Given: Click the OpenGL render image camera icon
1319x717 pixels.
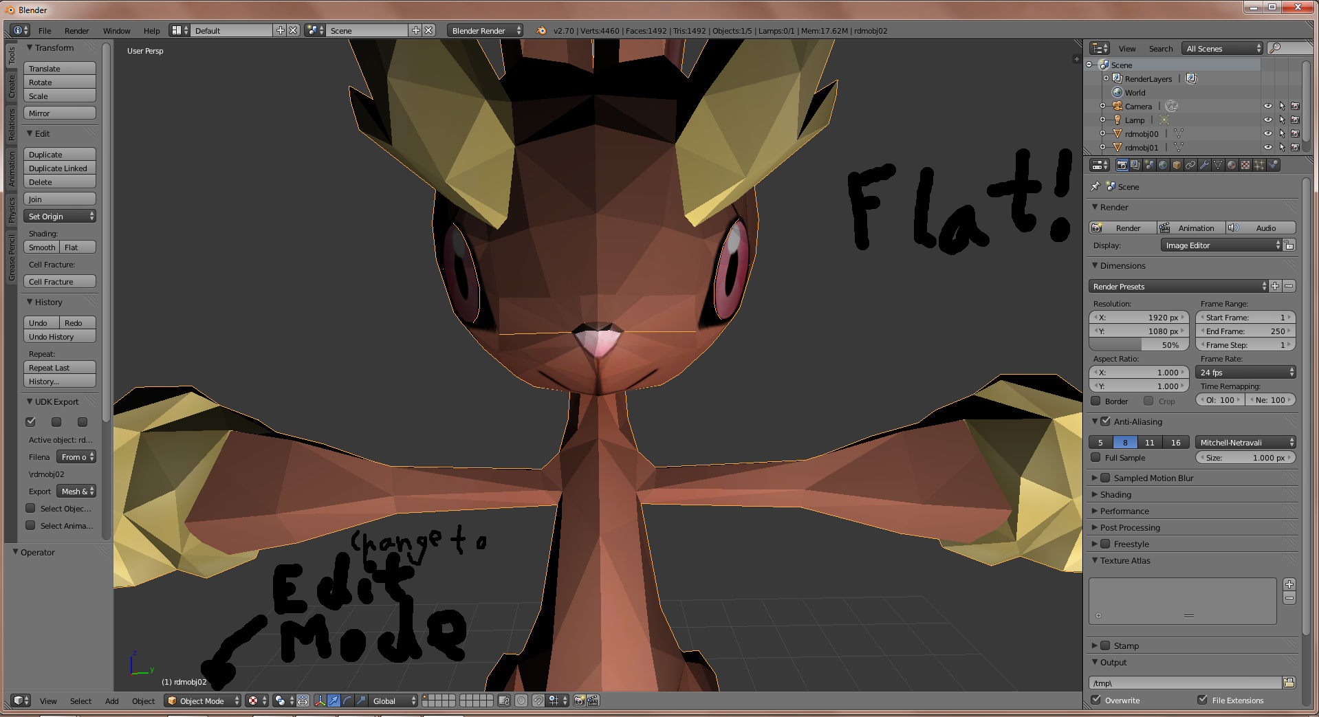Looking at the screenshot, I should pyautogui.click(x=579, y=701).
